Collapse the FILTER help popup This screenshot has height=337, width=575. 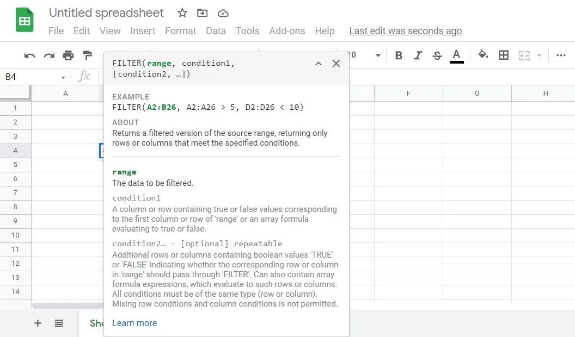tap(319, 63)
